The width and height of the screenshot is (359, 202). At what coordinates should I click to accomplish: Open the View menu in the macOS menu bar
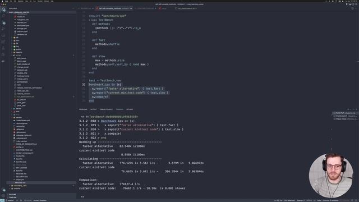coord(26,1)
